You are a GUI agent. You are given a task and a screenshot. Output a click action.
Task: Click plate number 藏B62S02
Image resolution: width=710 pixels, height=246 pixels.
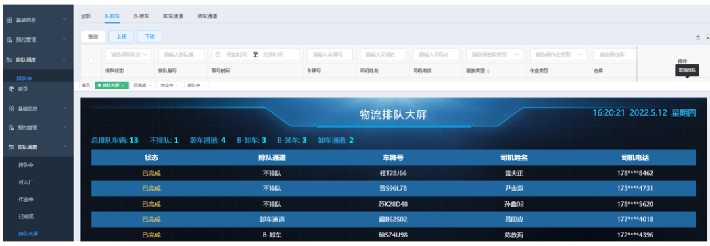coord(393,219)
